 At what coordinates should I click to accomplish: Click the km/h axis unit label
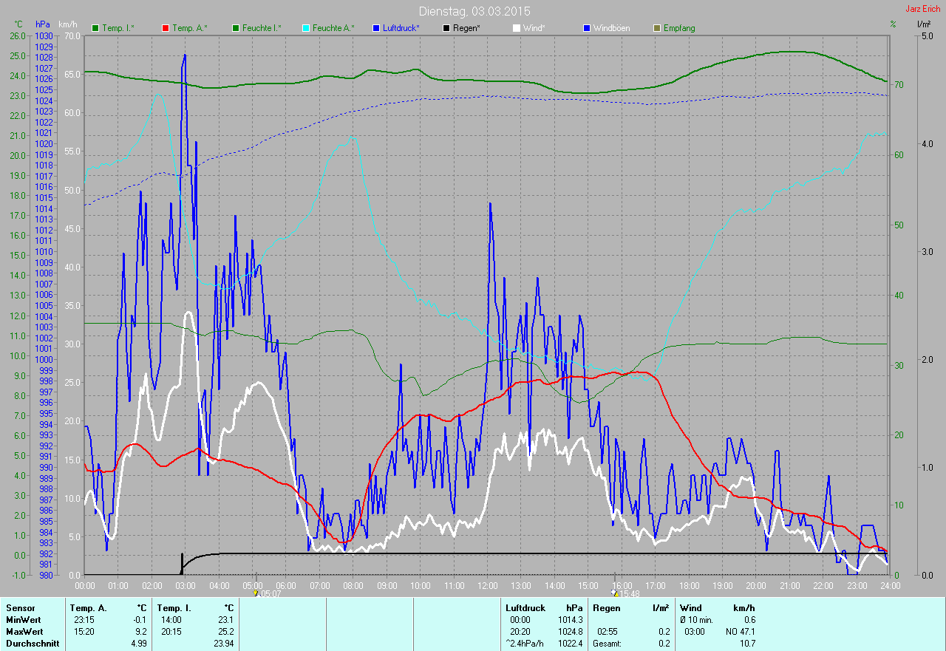tap(67, 24)
